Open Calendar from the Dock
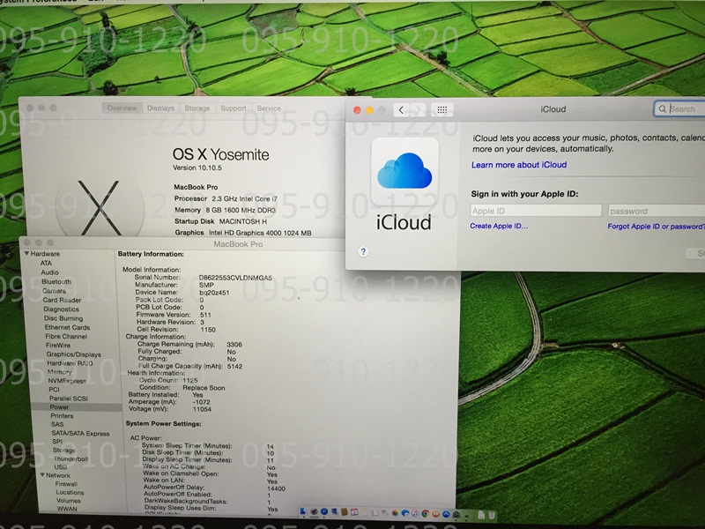 354,512
